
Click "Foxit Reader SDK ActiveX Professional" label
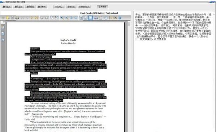coord(99,13)
